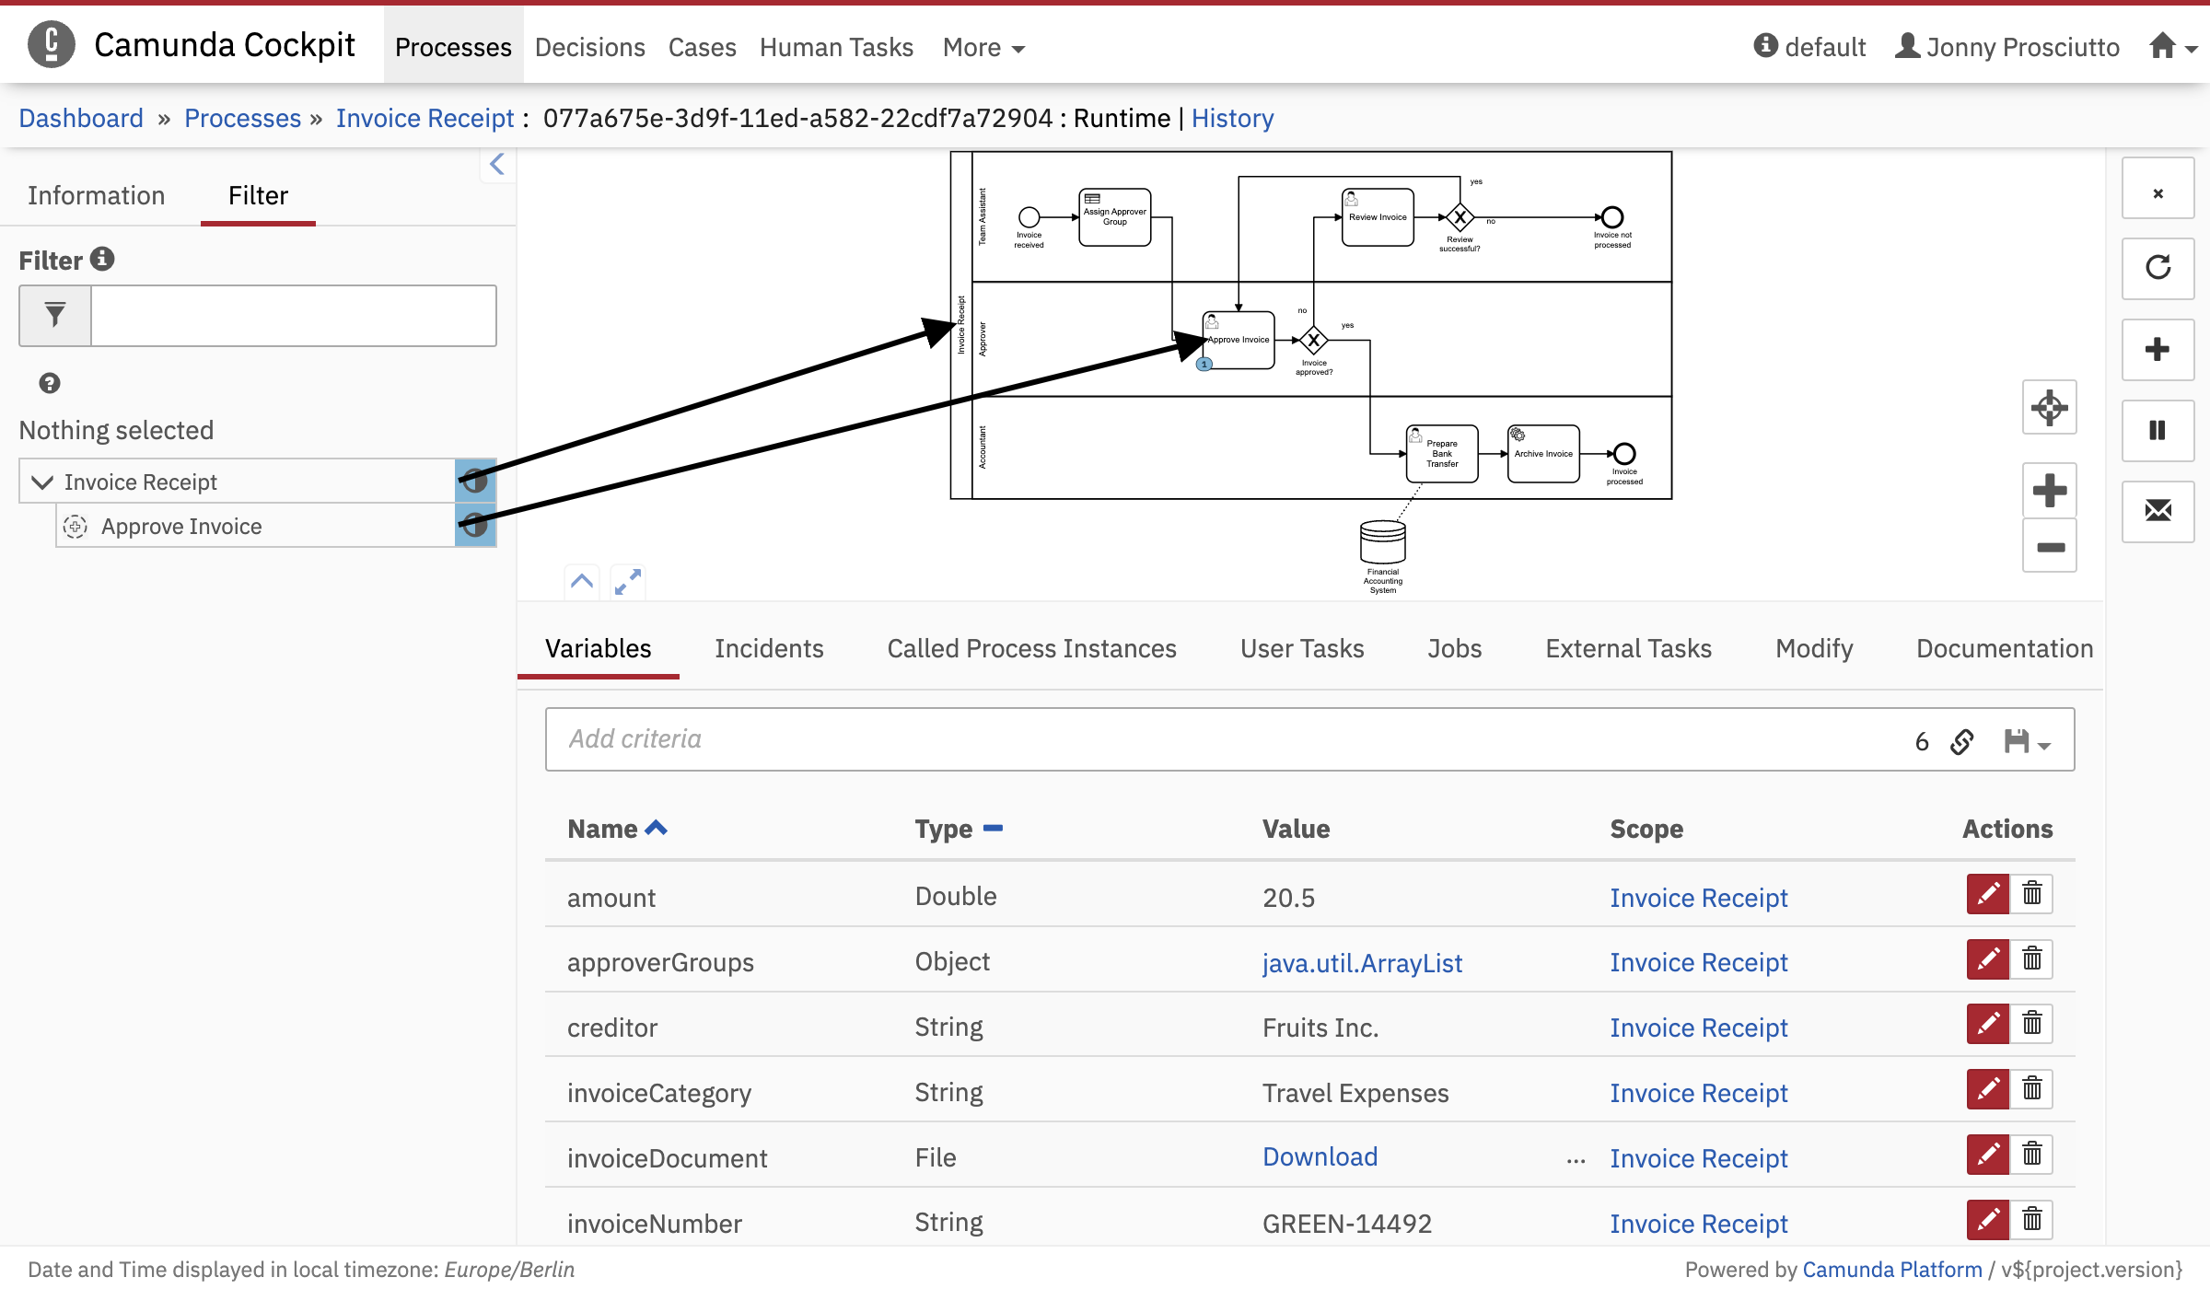Go to Decisions in top navigation
The width and height of the screenshot is (2210, 1289).
(x=590, y=47)
